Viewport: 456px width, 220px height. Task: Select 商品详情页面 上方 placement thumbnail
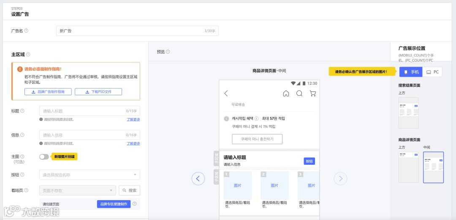[x=408, y=167]
